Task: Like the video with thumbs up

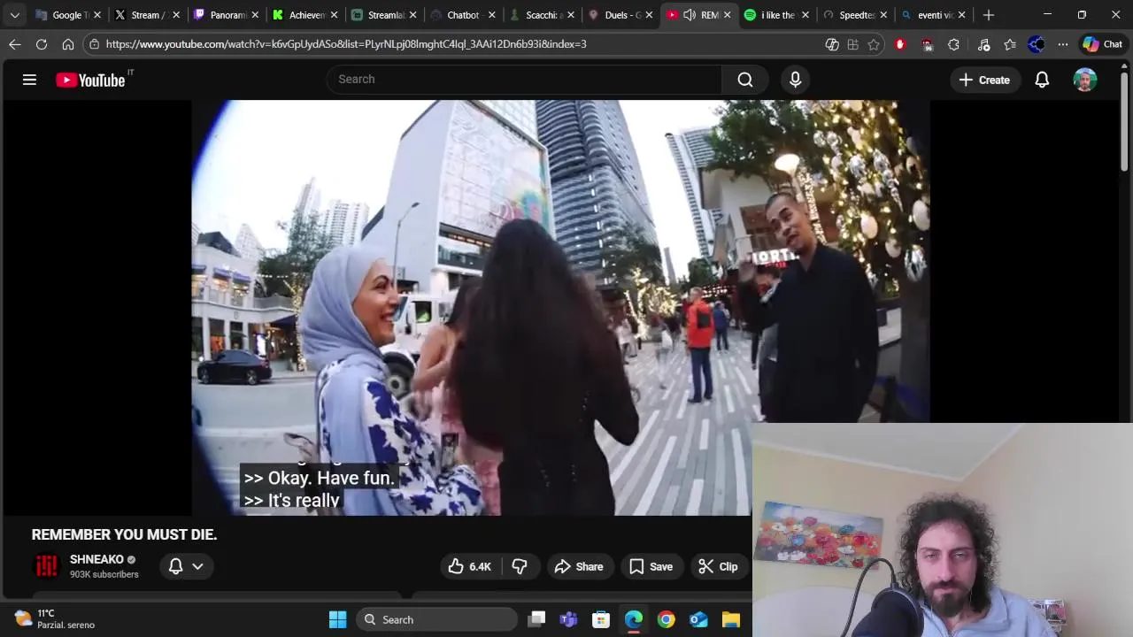Action: [x=470, y=567]
